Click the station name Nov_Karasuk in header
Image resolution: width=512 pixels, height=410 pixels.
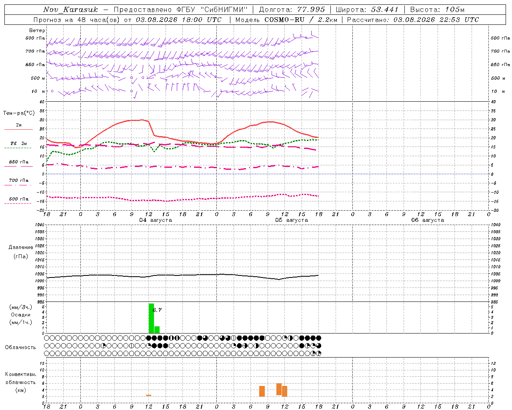coord(71,10)
